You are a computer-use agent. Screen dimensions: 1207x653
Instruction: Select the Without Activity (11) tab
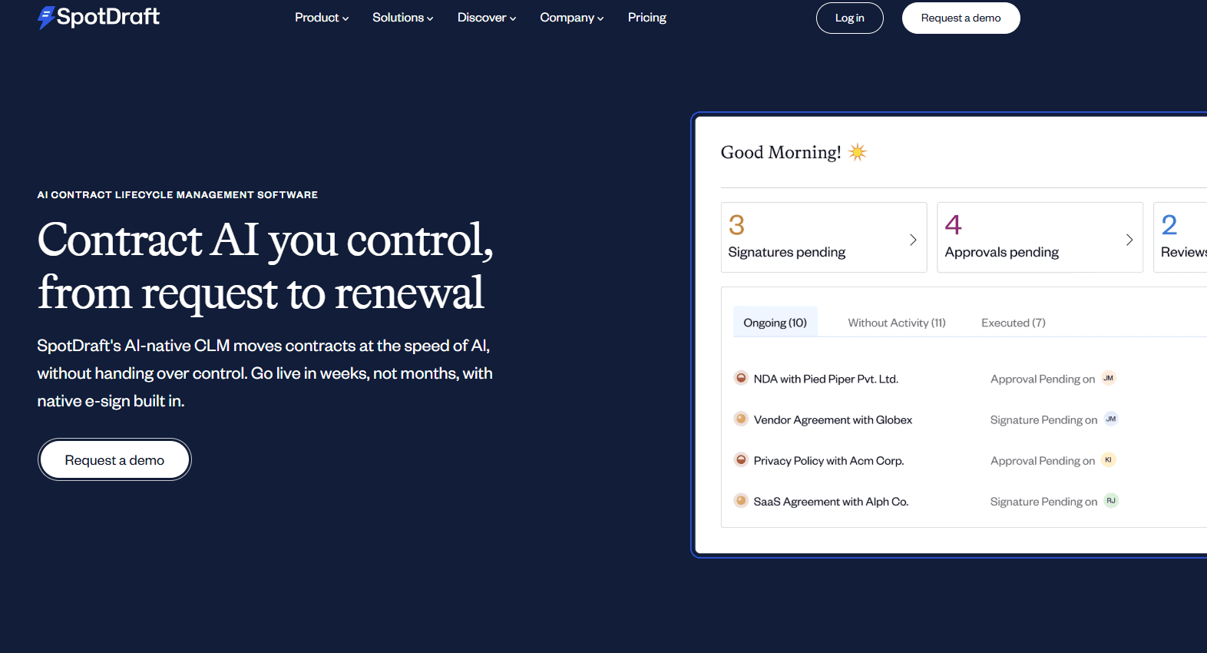coord(897,323)
